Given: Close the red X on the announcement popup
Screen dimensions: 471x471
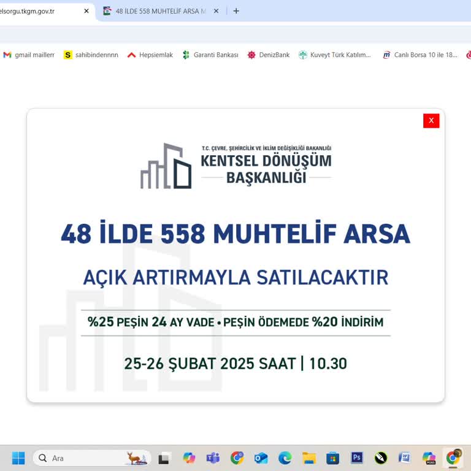Looking at the screenshot, I should (x=431, y=121).
